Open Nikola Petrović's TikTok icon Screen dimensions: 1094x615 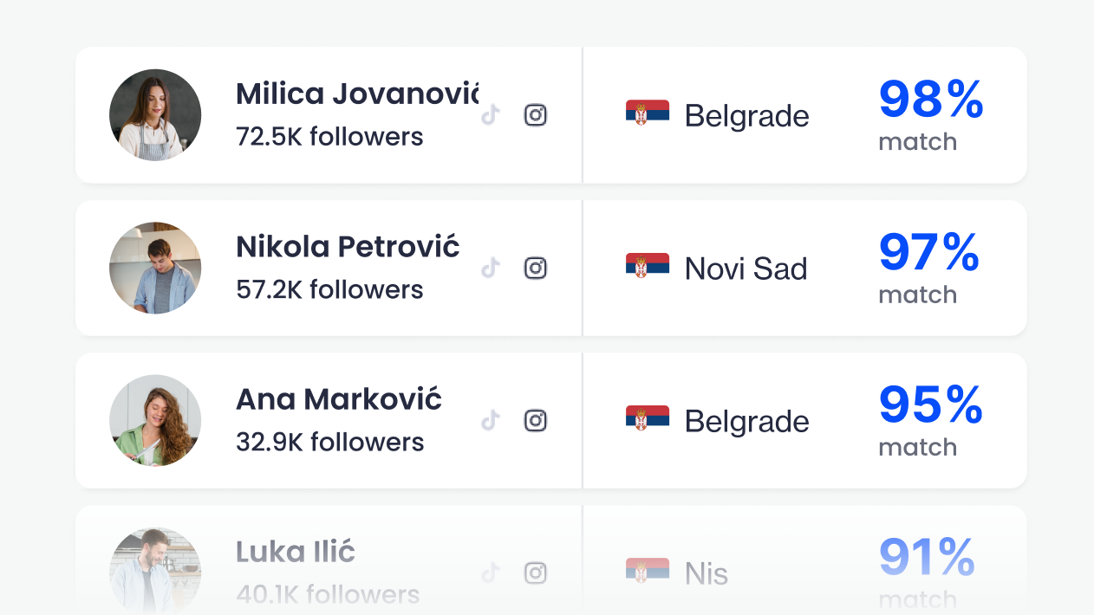(491, 268)
